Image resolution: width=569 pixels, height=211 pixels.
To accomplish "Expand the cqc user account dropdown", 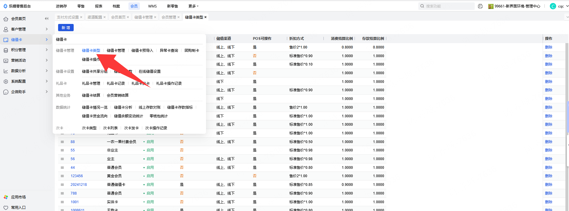I will 567,6.
